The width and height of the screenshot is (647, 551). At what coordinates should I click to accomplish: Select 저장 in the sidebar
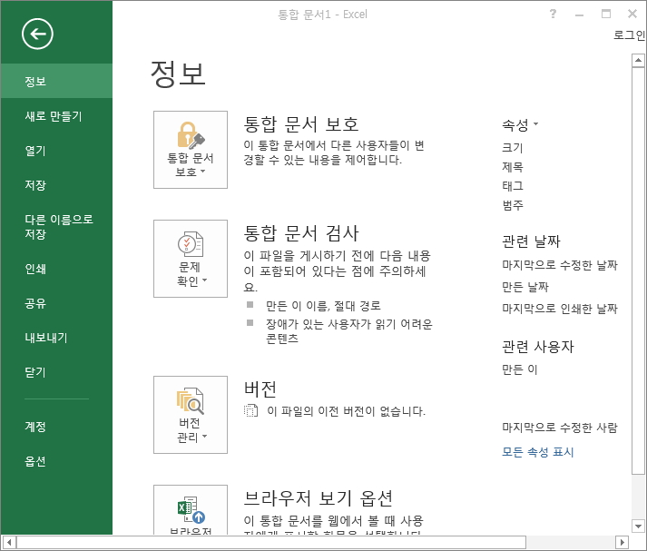[56, 185]
